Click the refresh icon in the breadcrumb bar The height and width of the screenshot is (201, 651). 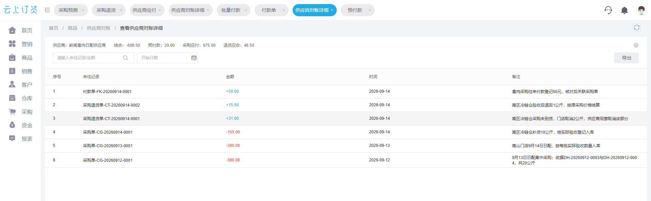pyautogui.click(x=637, y=27)
